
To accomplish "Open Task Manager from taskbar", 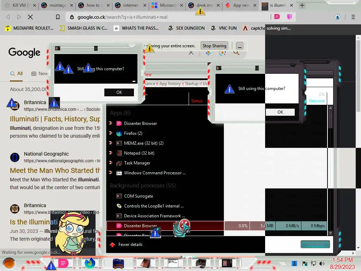I will point(201,263).
